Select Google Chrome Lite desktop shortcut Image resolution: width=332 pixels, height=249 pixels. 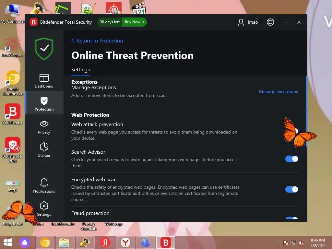point(12,83)
